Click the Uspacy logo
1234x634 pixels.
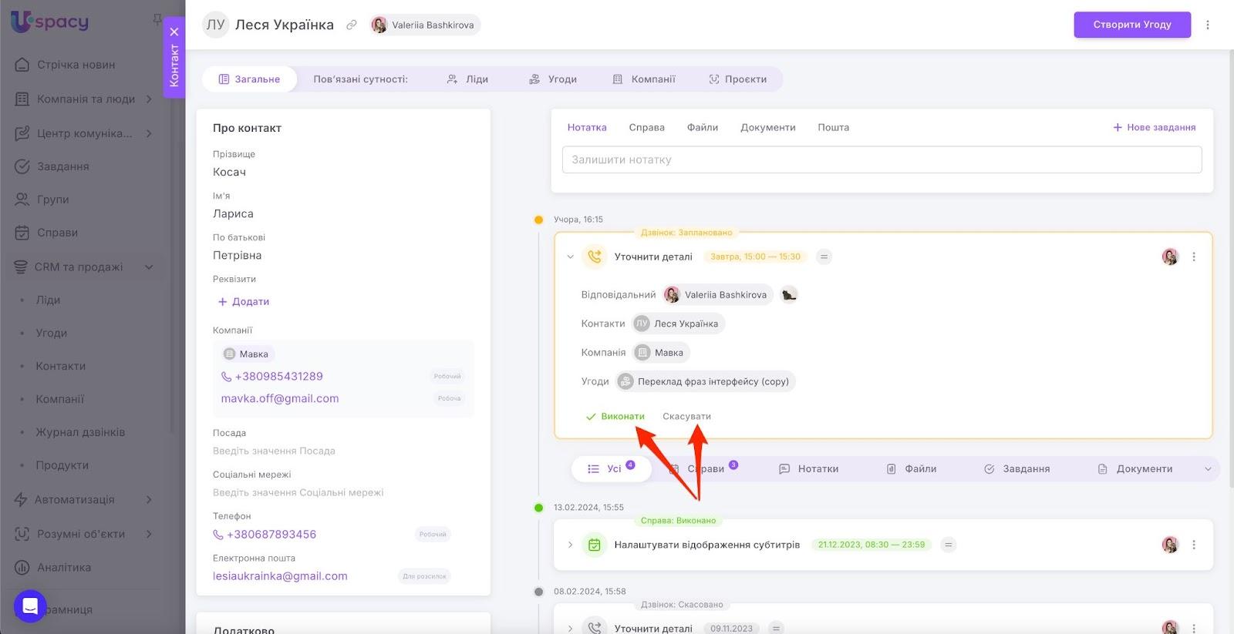50,22
